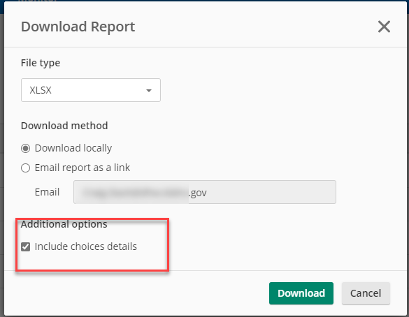Click the 'Include choices details' label text
This screenshot has width=409, height=317.
pos(86,246)
